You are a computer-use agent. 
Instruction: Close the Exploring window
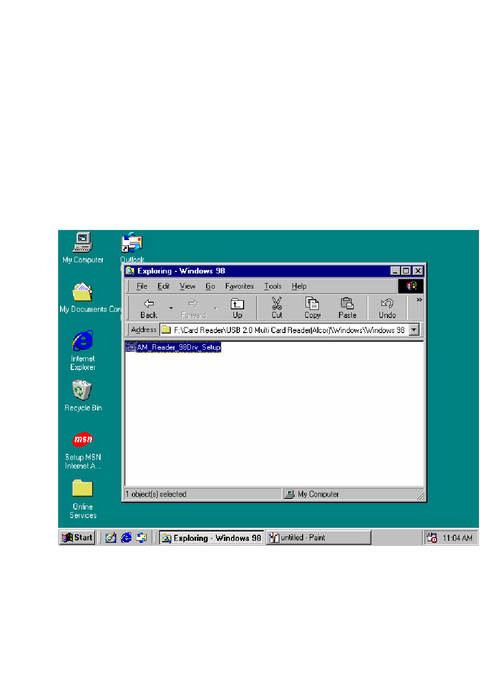coord(418,271)
